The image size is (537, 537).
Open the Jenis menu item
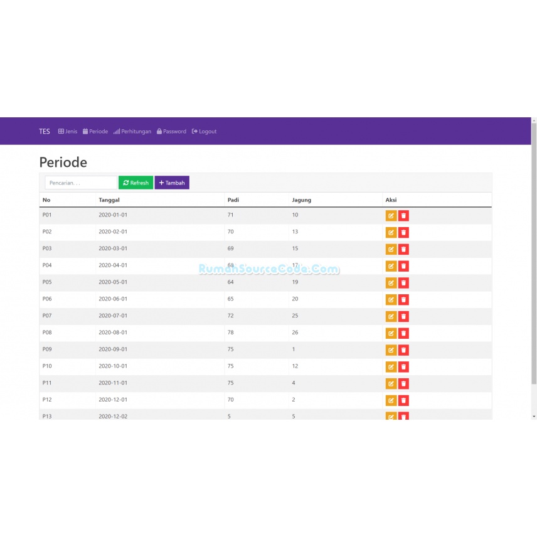coord(68,132)
